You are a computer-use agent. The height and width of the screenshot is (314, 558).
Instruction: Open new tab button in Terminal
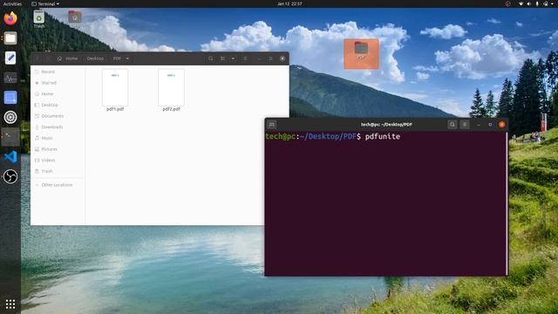click(272, 125)
